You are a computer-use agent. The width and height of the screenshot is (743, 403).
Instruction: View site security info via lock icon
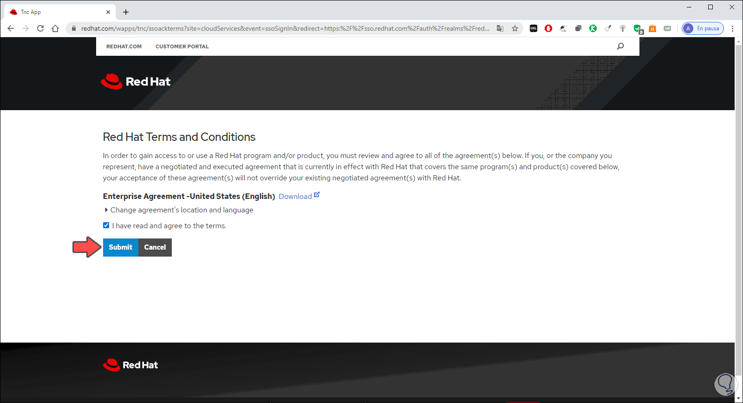coord(73,28)
